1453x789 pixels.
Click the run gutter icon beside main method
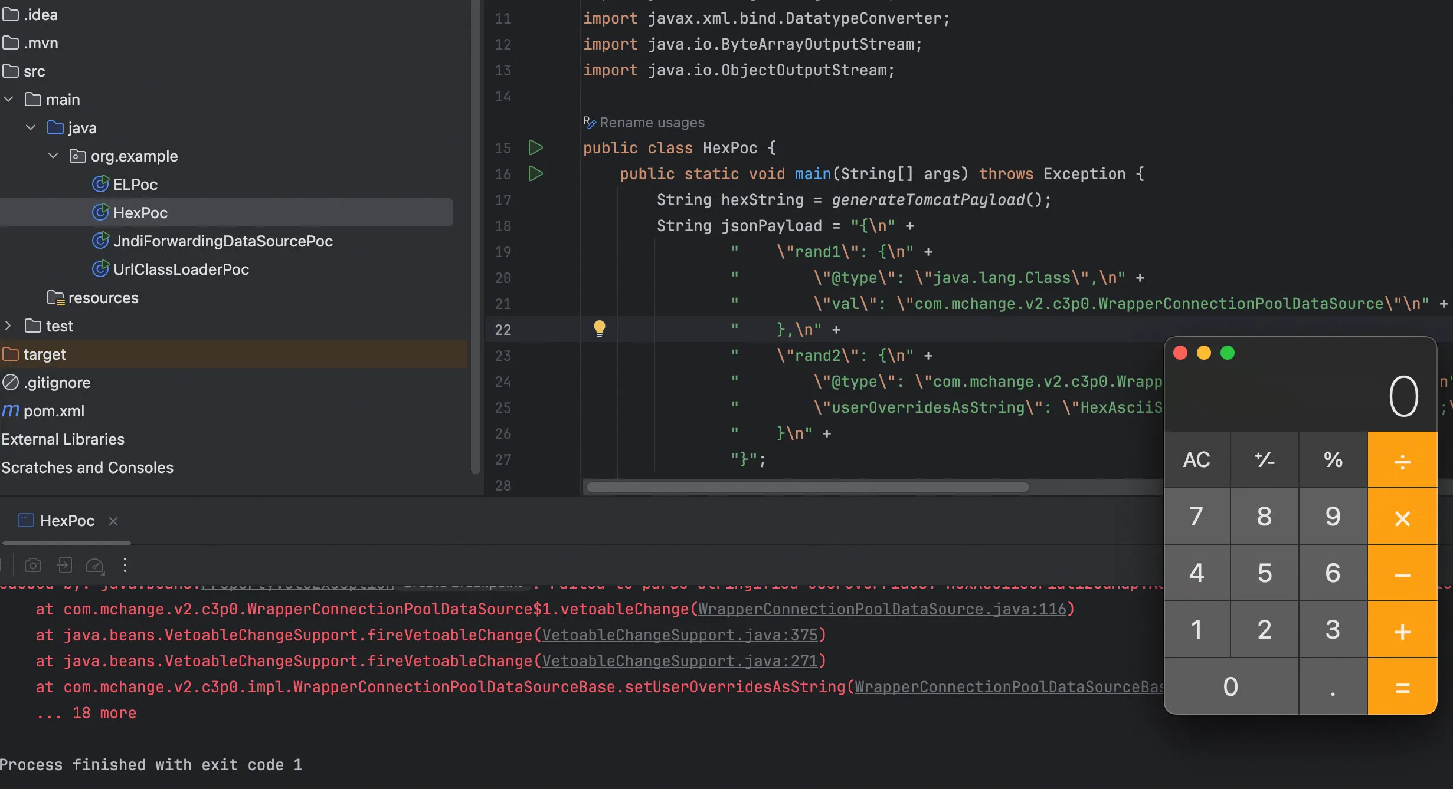tap(535, 173)
